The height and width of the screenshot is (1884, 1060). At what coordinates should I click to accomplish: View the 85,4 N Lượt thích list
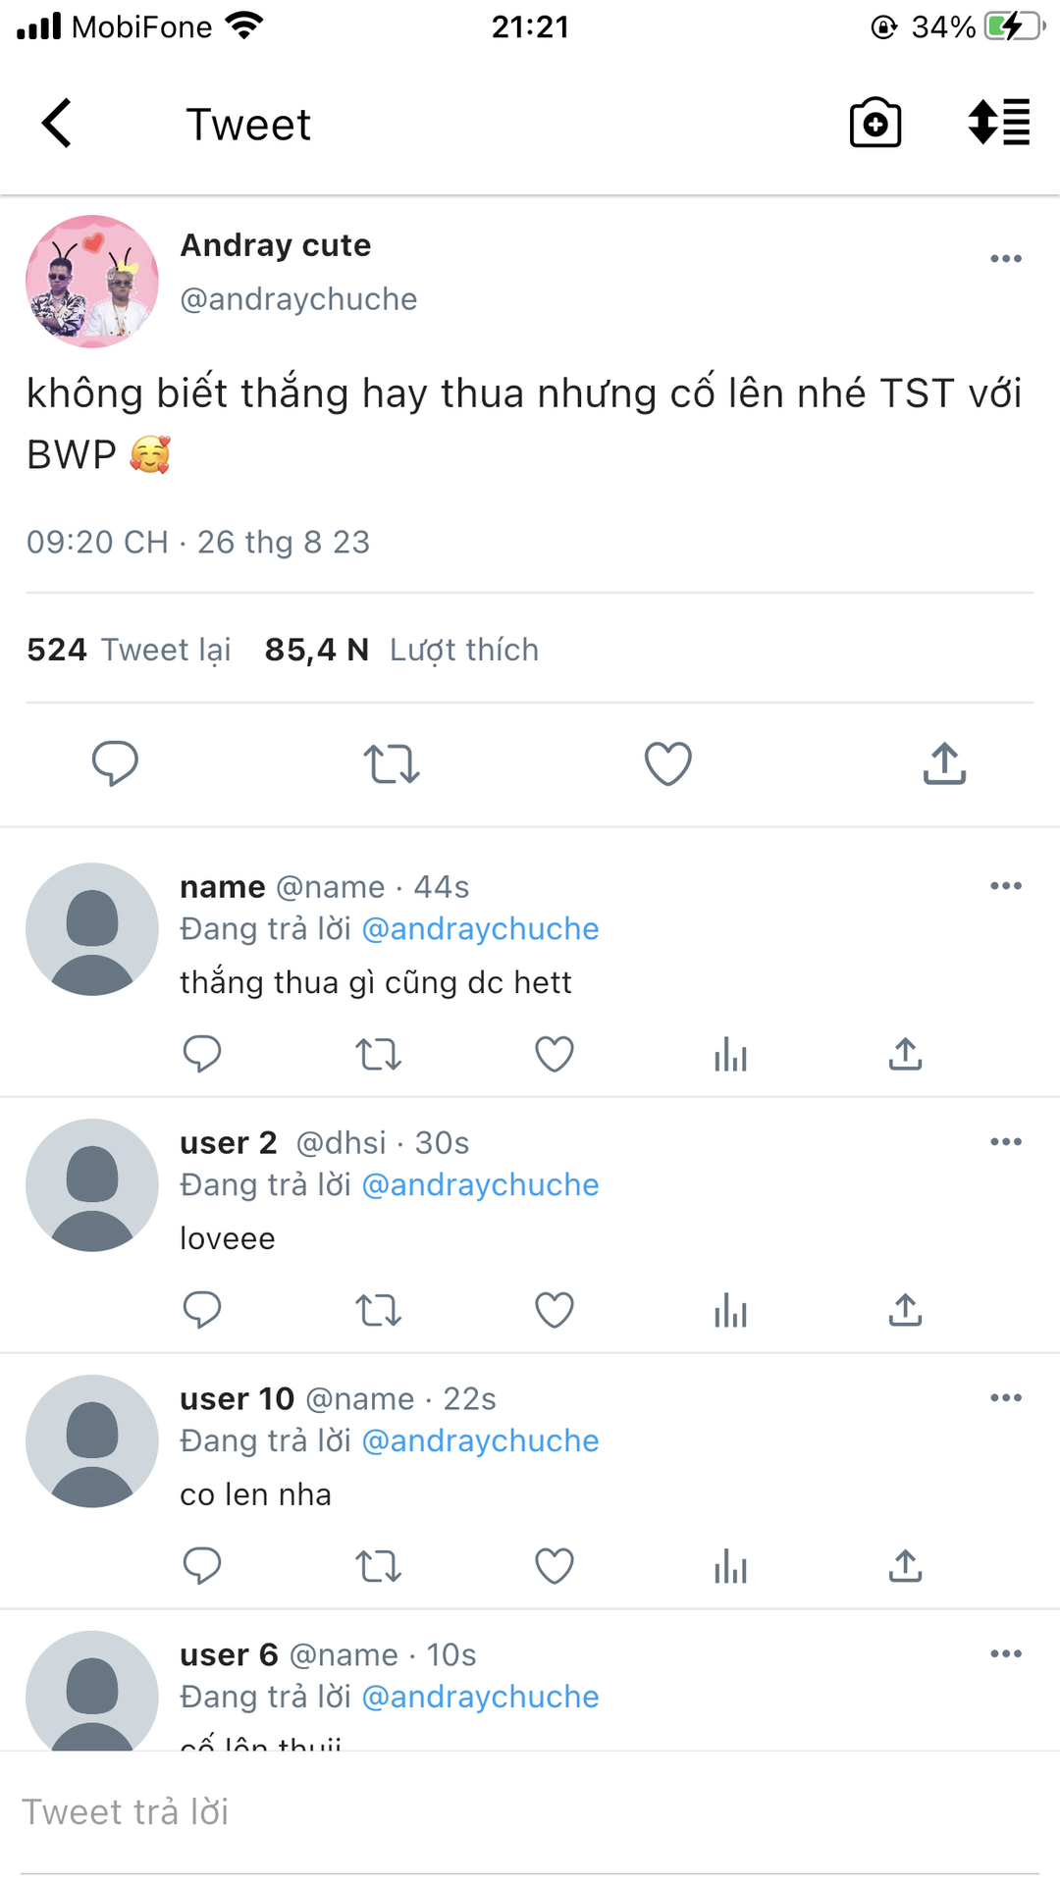401,650
